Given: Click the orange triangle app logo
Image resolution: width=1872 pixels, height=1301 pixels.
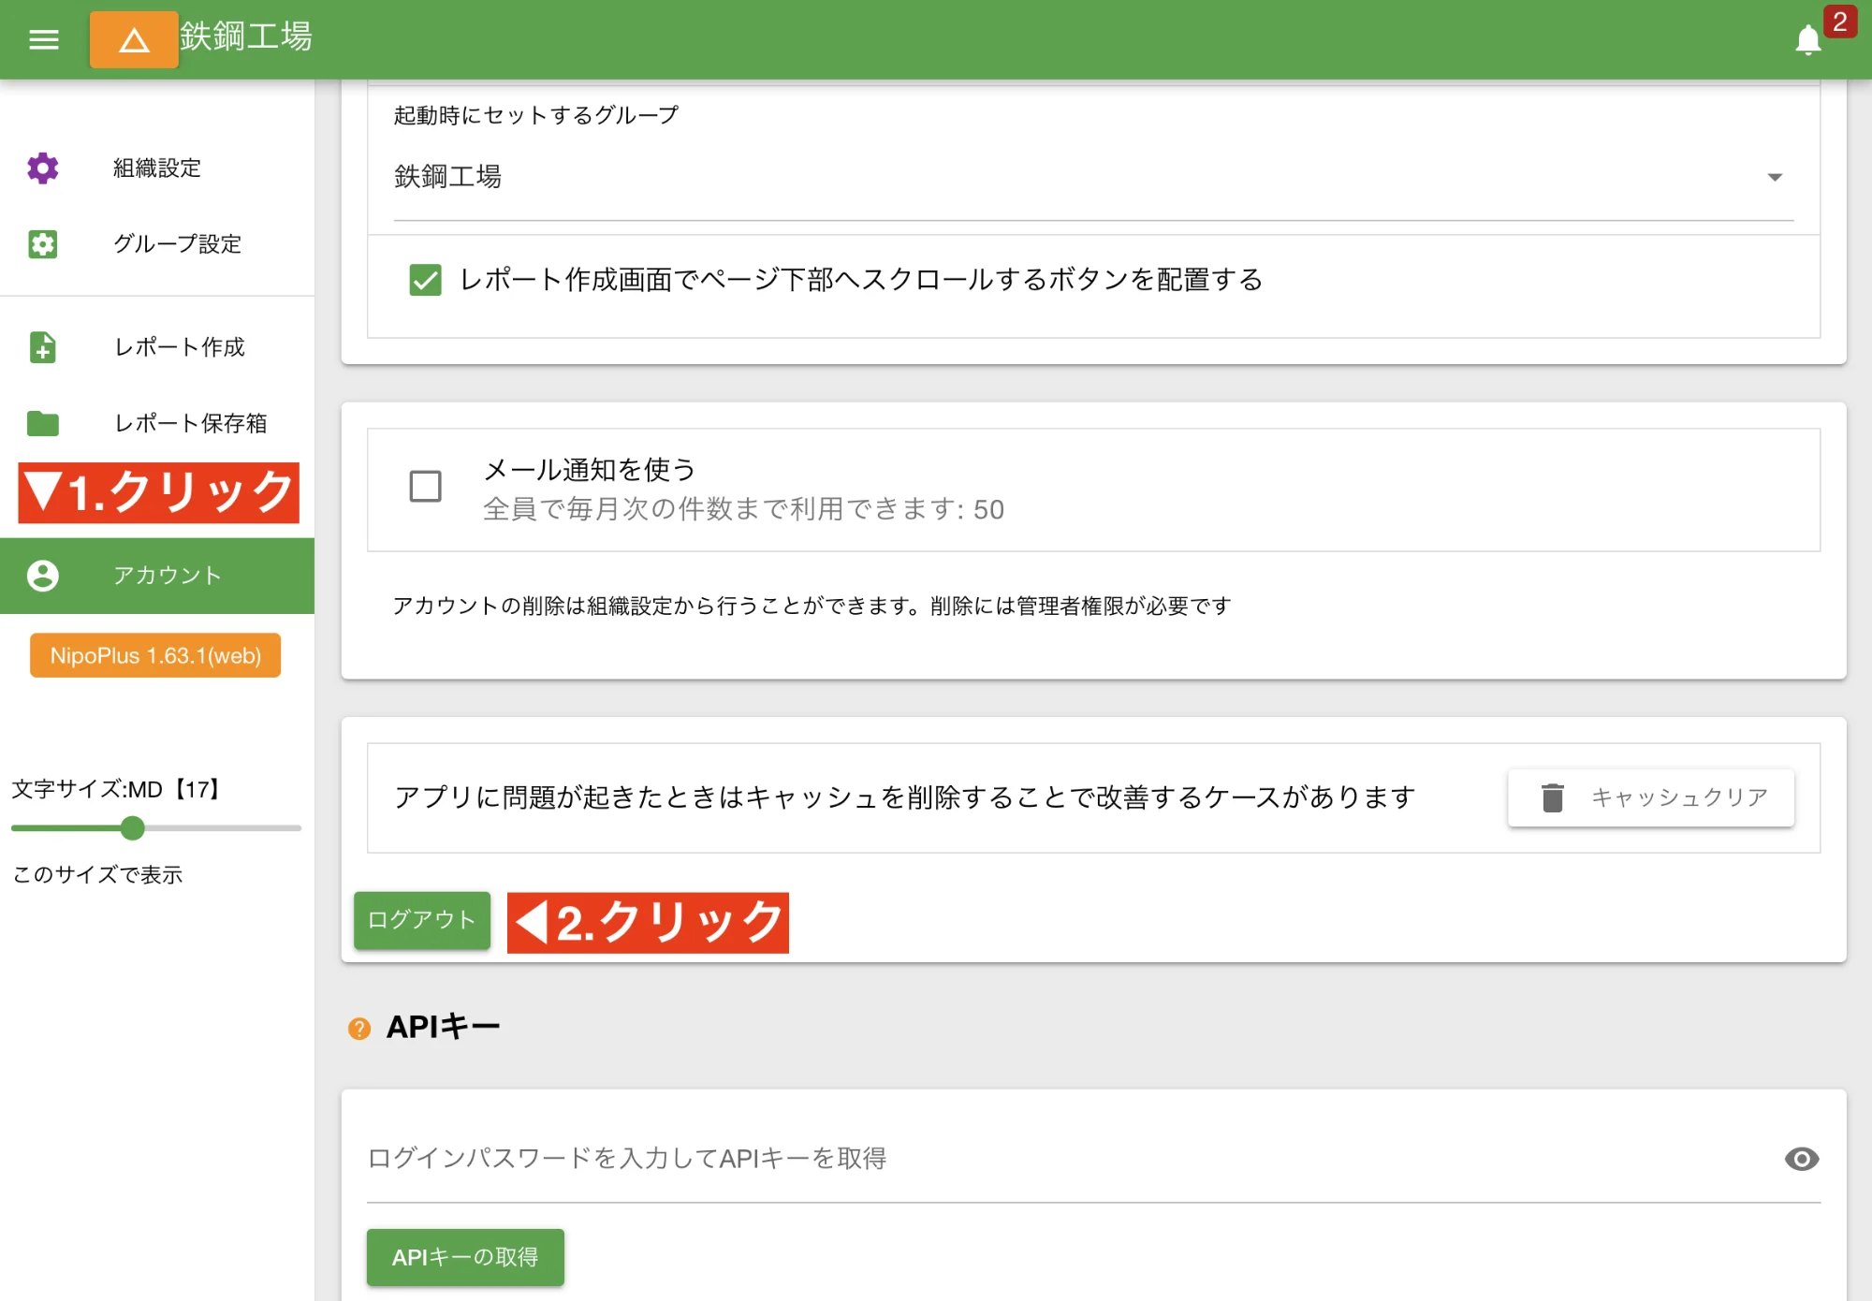Looking at the screenshot, I should 133,39.
